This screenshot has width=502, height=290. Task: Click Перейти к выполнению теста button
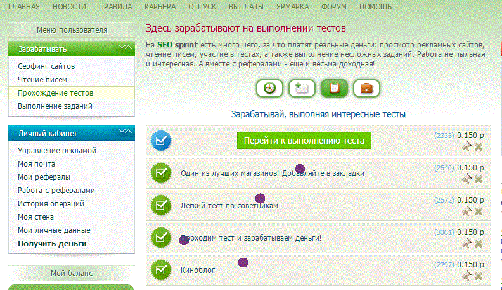point(304,141)
